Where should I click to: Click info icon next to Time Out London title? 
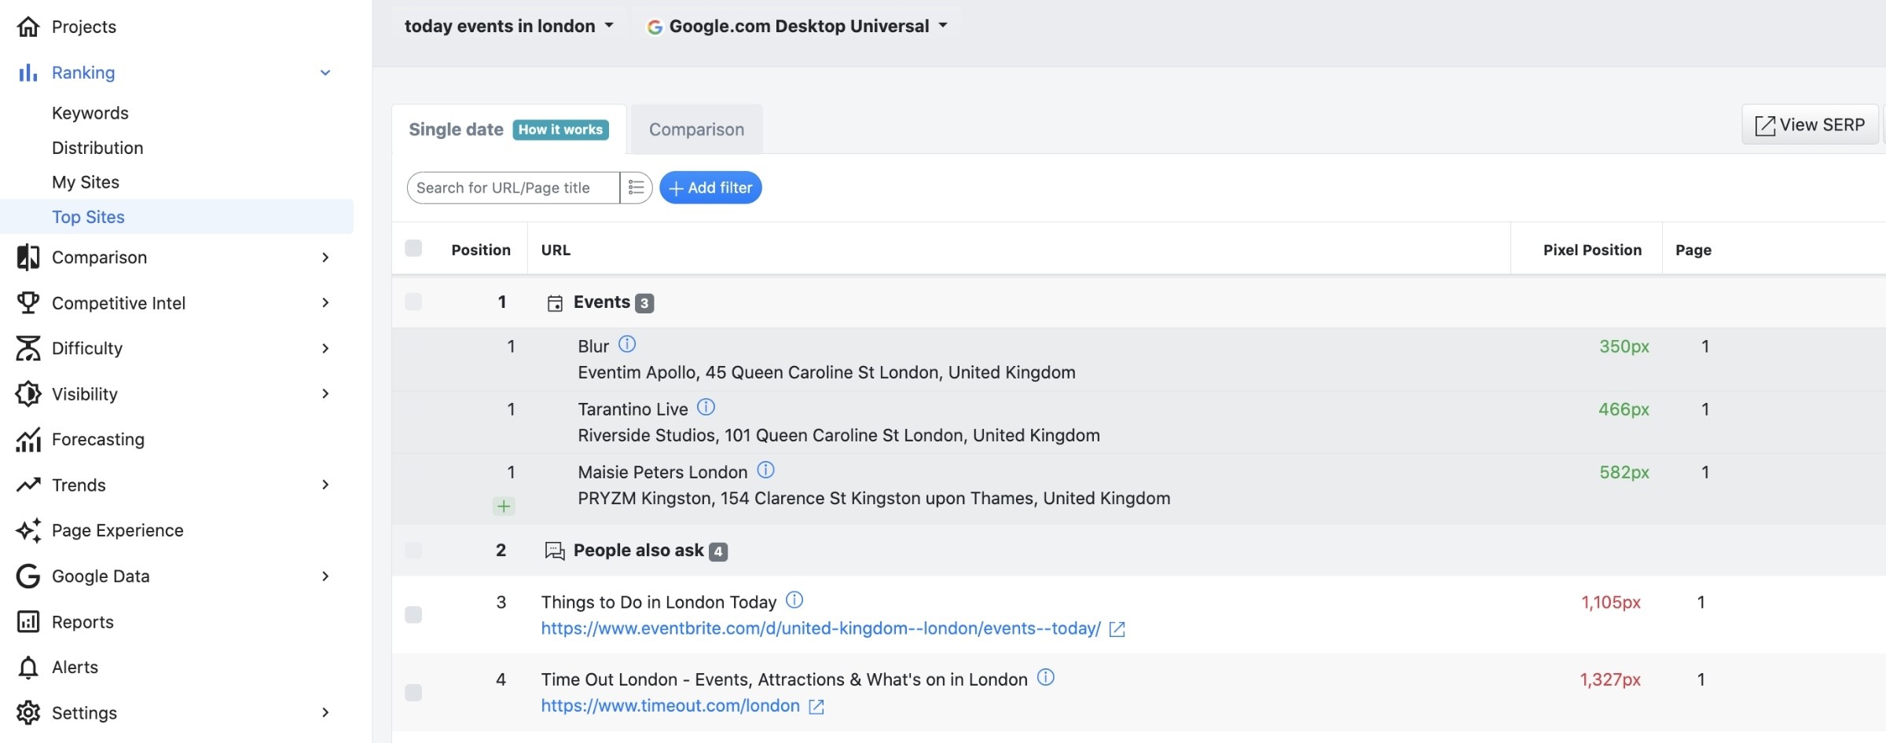tap(1046, 677)
